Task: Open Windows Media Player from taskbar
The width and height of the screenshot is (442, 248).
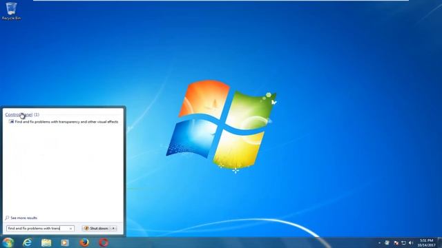Action: pos(65,242)
